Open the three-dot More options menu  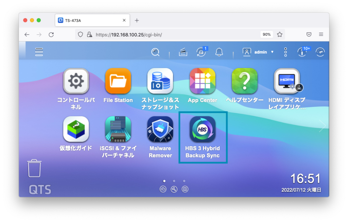pos(285,52)
